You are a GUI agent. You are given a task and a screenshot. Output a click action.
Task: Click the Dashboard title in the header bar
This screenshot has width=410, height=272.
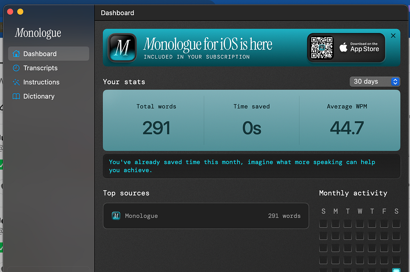click(117, 13)
